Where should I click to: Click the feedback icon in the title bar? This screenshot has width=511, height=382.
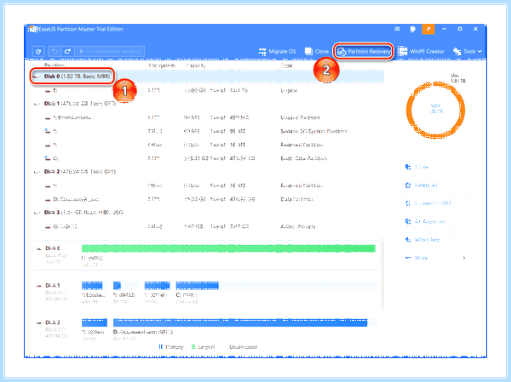tap(412, 29)
